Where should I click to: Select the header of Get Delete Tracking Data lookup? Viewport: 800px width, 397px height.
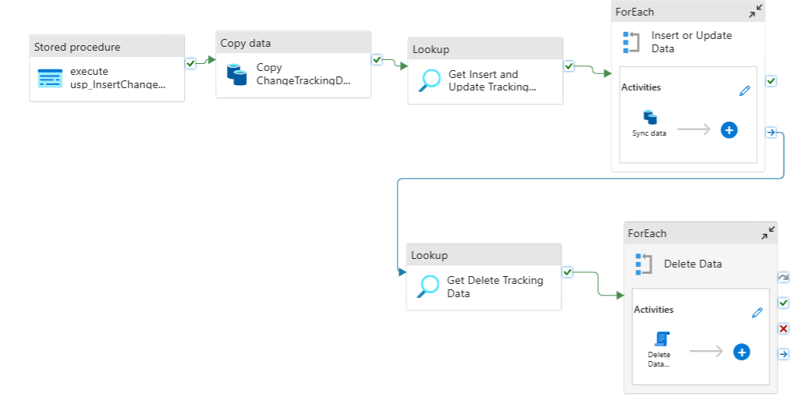coord(483,255)
